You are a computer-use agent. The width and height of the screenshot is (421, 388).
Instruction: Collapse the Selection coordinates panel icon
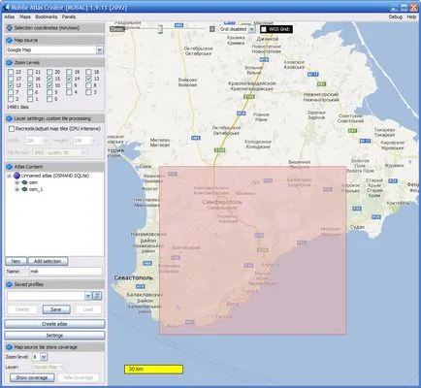click(9, 28)
